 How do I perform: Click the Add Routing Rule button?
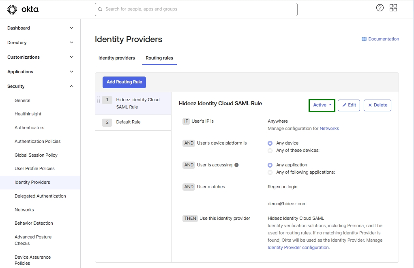coord(124,82)
